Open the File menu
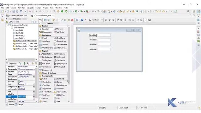This screenshot has width=201, height=113. tap(2, 8)
